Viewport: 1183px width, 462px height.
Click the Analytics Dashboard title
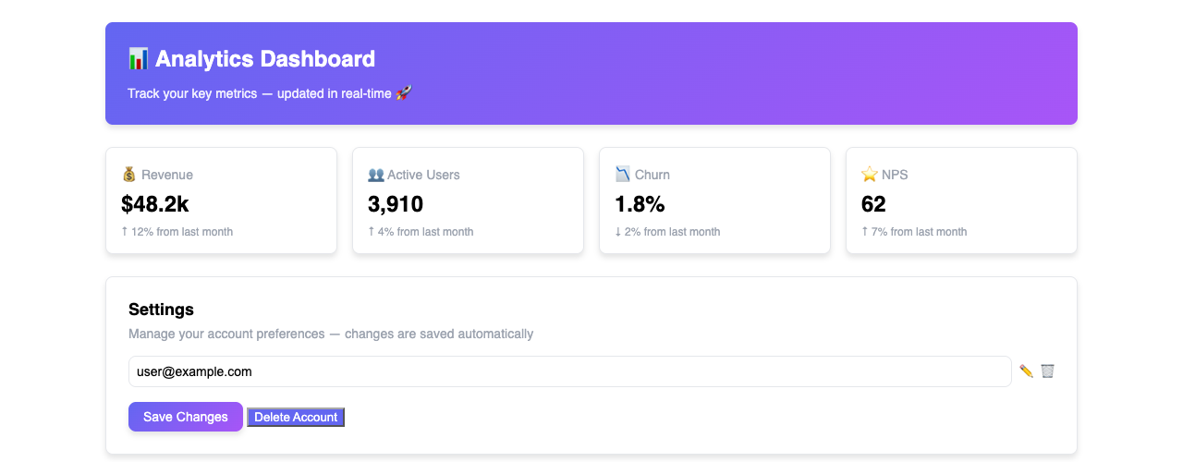(x=265, y=59)
